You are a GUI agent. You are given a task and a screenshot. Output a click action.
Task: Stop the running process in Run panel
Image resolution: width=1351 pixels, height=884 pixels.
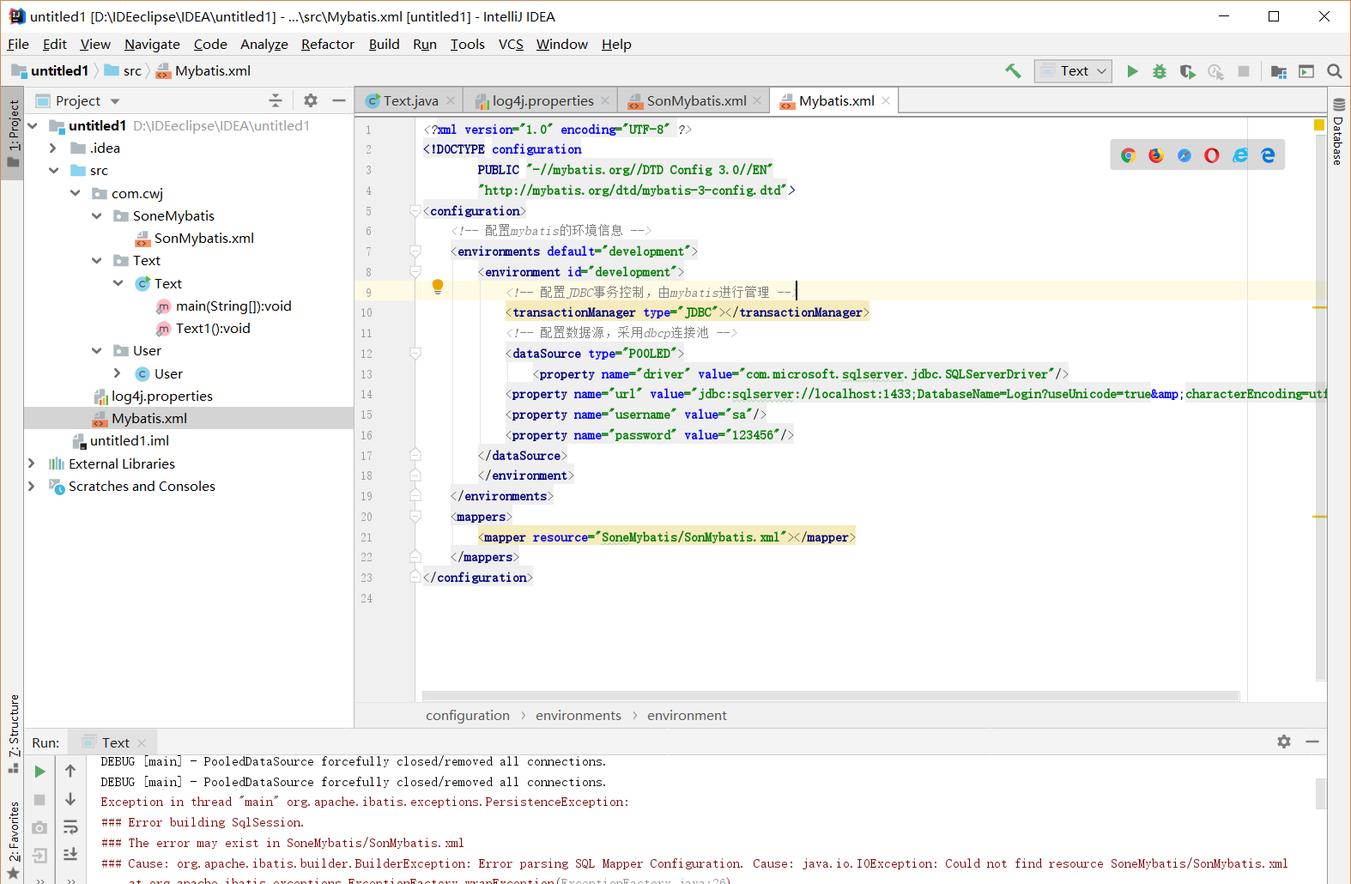(39, 800)
